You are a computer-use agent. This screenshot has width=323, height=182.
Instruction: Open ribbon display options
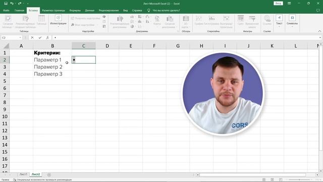click(289, 4)
